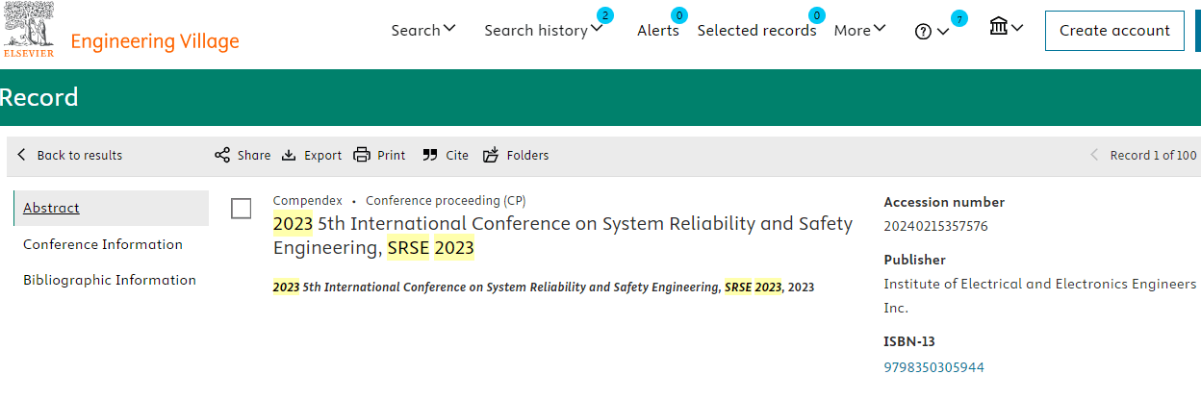This screenshot has height=400, width=1201.
Task: Select the Abstract tab
Action: (x=111, y=208)
